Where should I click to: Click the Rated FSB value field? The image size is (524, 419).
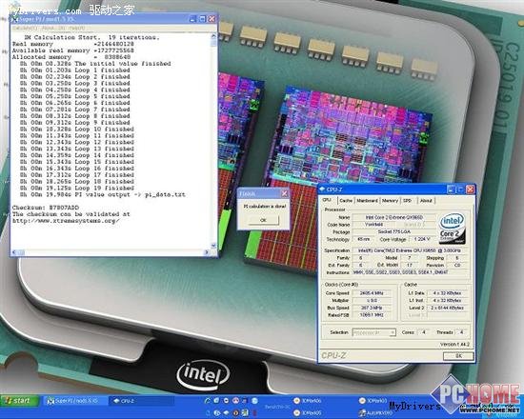click(x=372, y=315)
